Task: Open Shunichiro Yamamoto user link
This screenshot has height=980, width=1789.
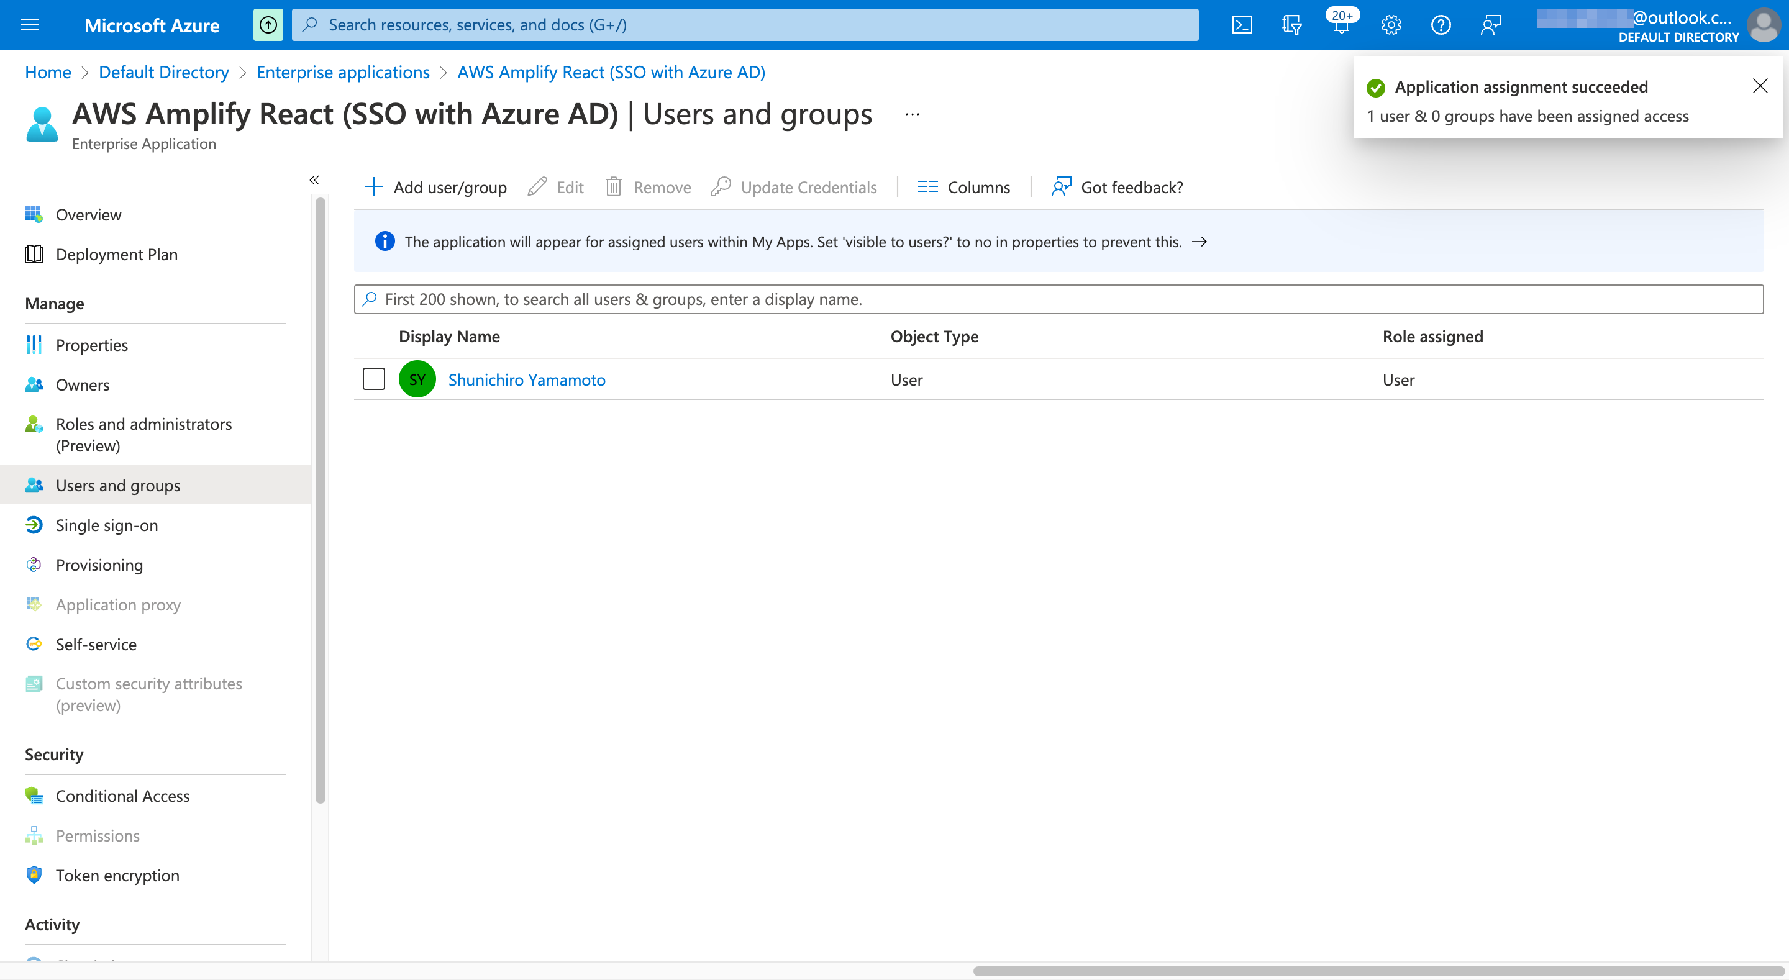Action: tap(527, 379)
